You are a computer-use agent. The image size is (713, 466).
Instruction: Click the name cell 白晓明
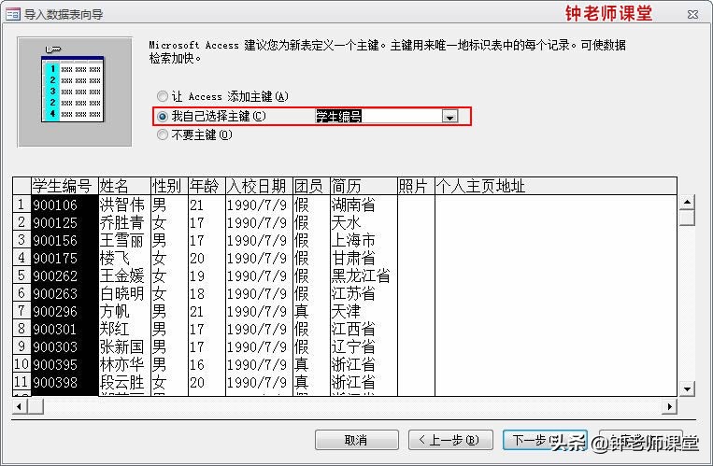[x=124, y=293]
